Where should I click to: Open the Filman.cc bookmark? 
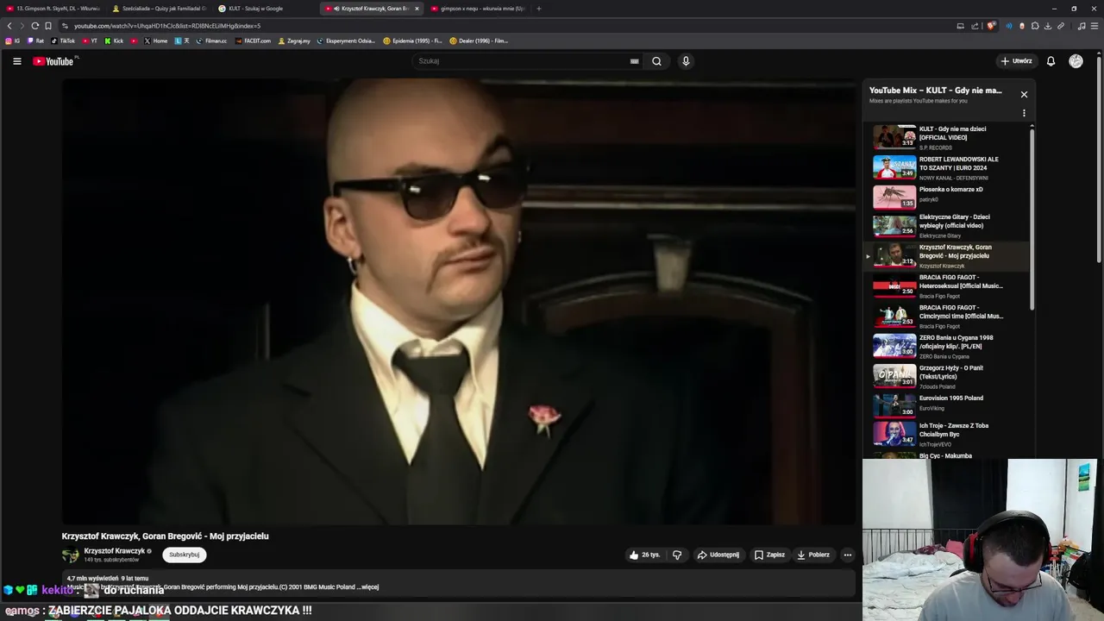click(211, 41)
